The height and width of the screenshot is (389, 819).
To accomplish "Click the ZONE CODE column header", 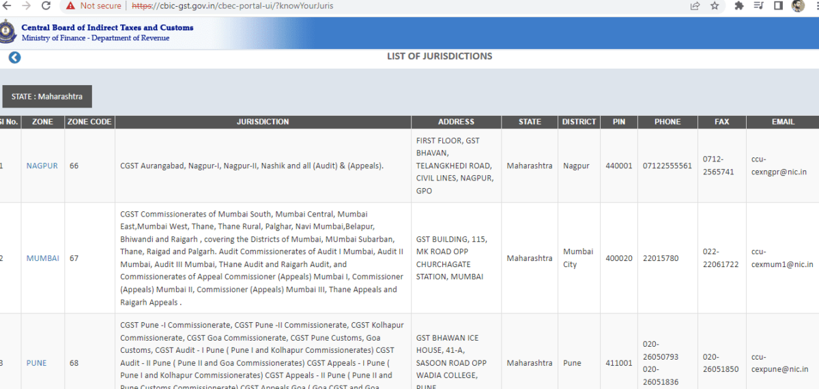I will click(89, 122).
